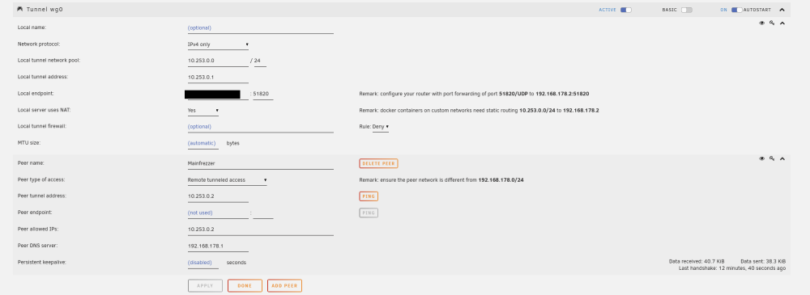Screen dimensions: 810x295
Task: Click the Data received 40.7 KiB text
Action: 697,262
